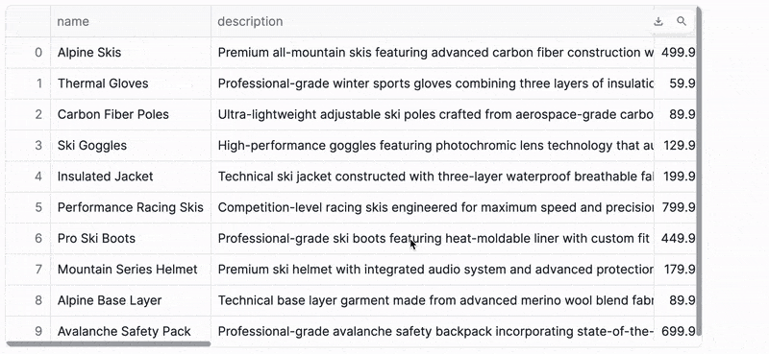Viewport: 769px width, 354px height.
Task: Click the download icon in table toolbar
Action: [658, 21]
